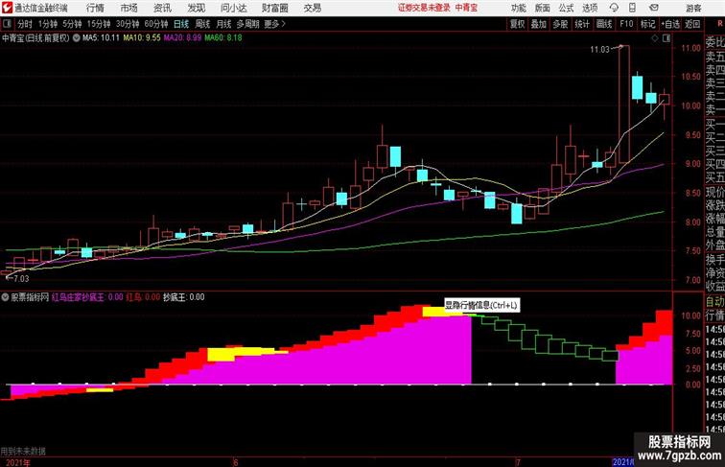The height and width of the screenshot is (467, 725).
Task: Click month 7 on the time axis
Action: [x=518, y=462]
